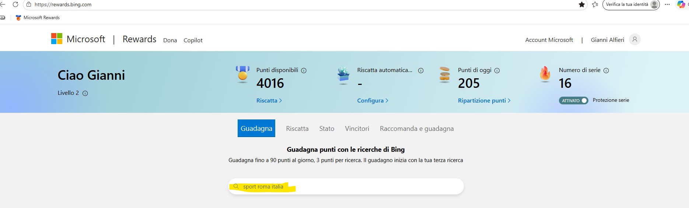
Task: Show info for Livello 2
Action: tap(85, 93)
